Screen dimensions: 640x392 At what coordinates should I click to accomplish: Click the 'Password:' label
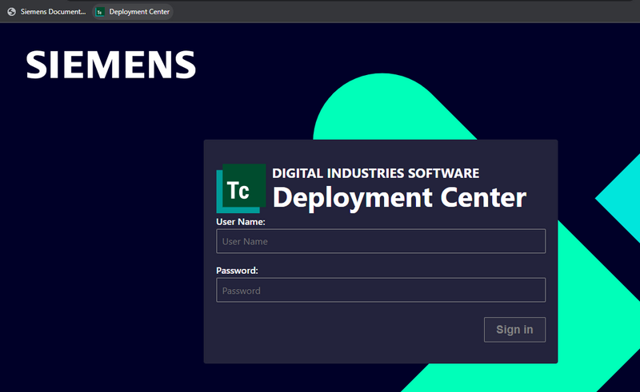coord(237,271)
